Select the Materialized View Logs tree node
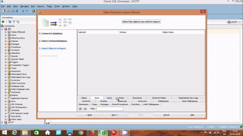The image size is (243, 136). pyautogui.click(x=21, y=77)
